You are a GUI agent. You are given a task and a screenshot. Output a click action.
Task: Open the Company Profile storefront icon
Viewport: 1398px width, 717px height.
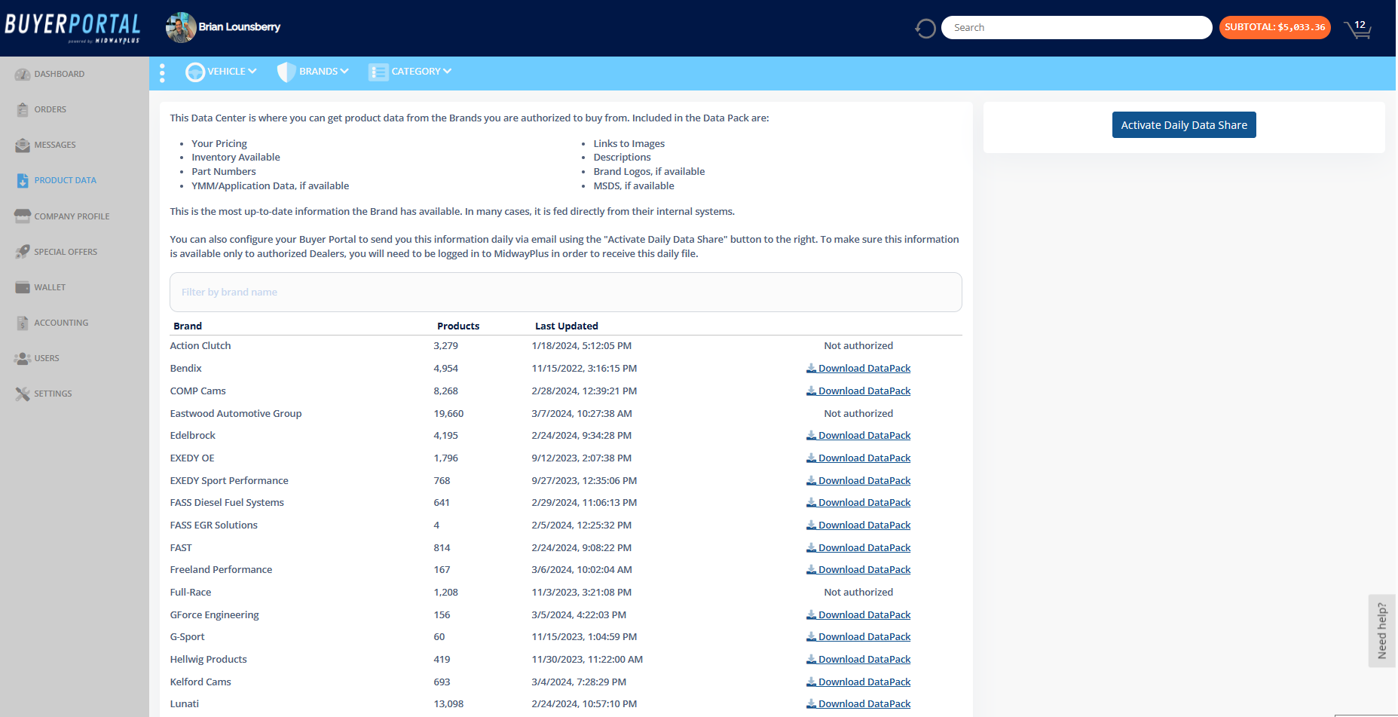click(23, 216)
